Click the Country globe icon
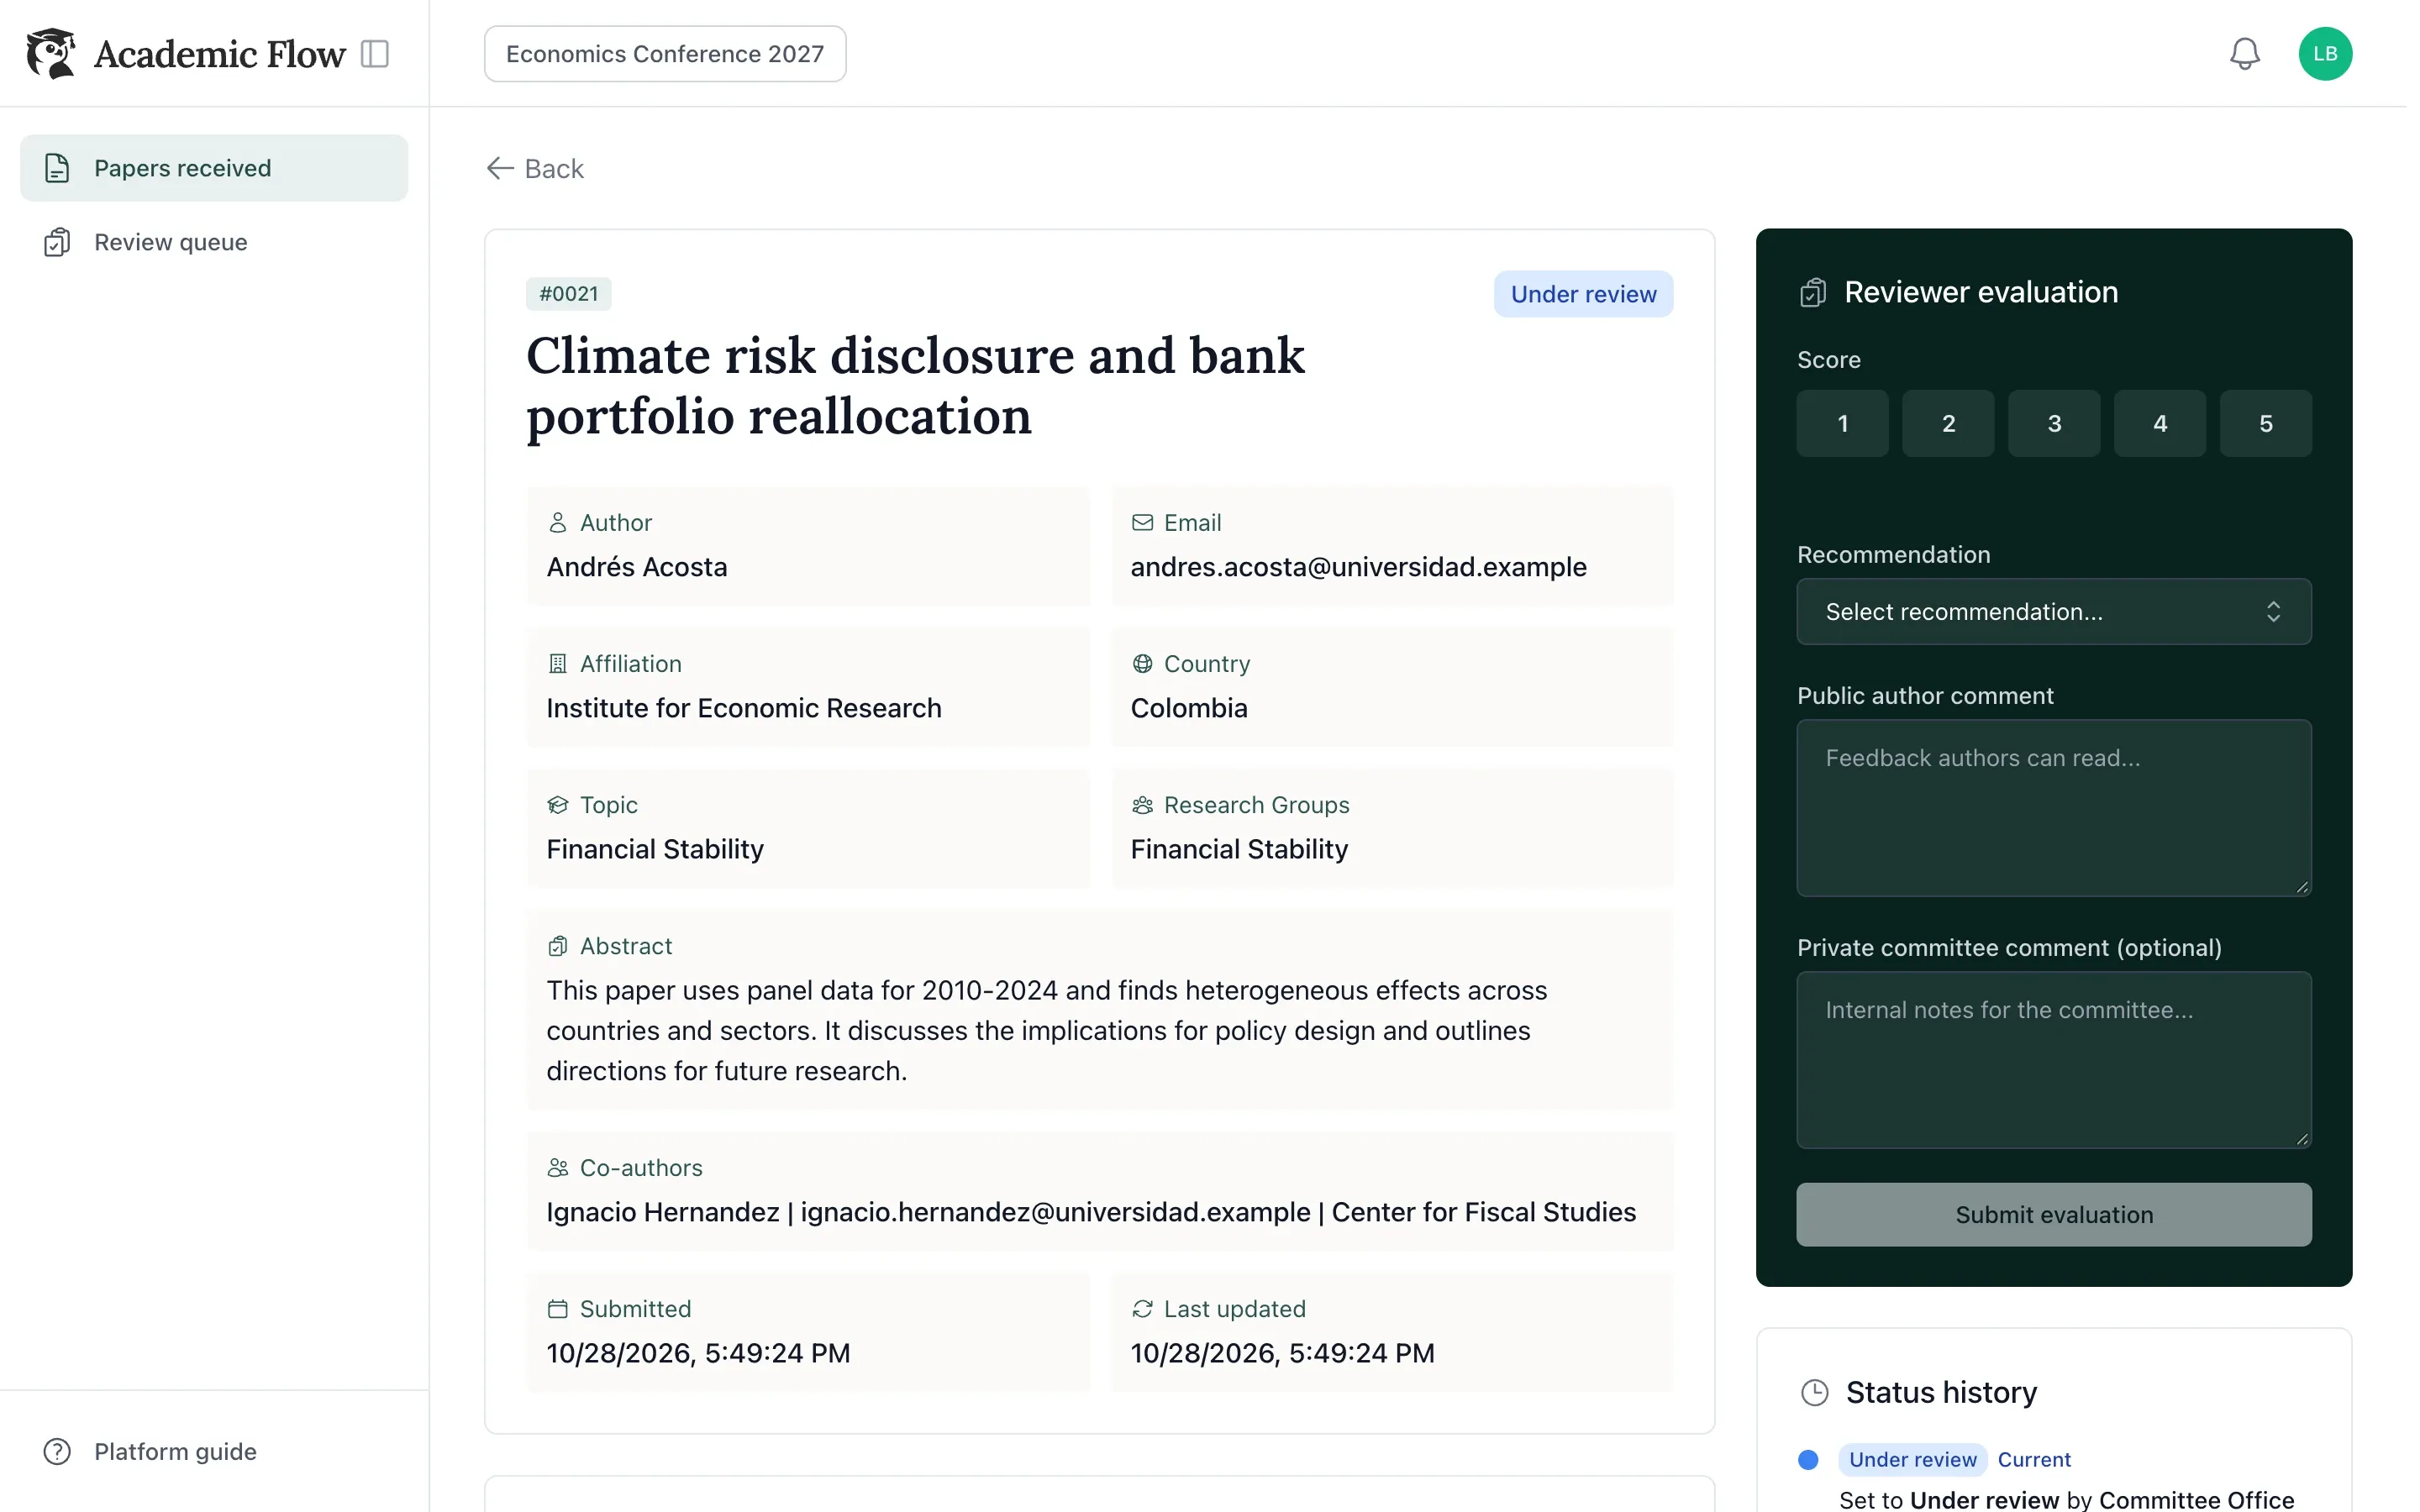 [x=1142, y=663]
